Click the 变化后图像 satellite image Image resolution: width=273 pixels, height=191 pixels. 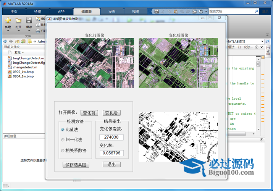(x=178, y=63)
